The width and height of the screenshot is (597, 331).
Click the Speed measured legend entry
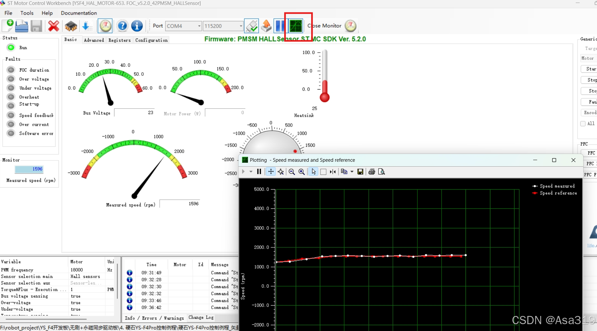553,186
